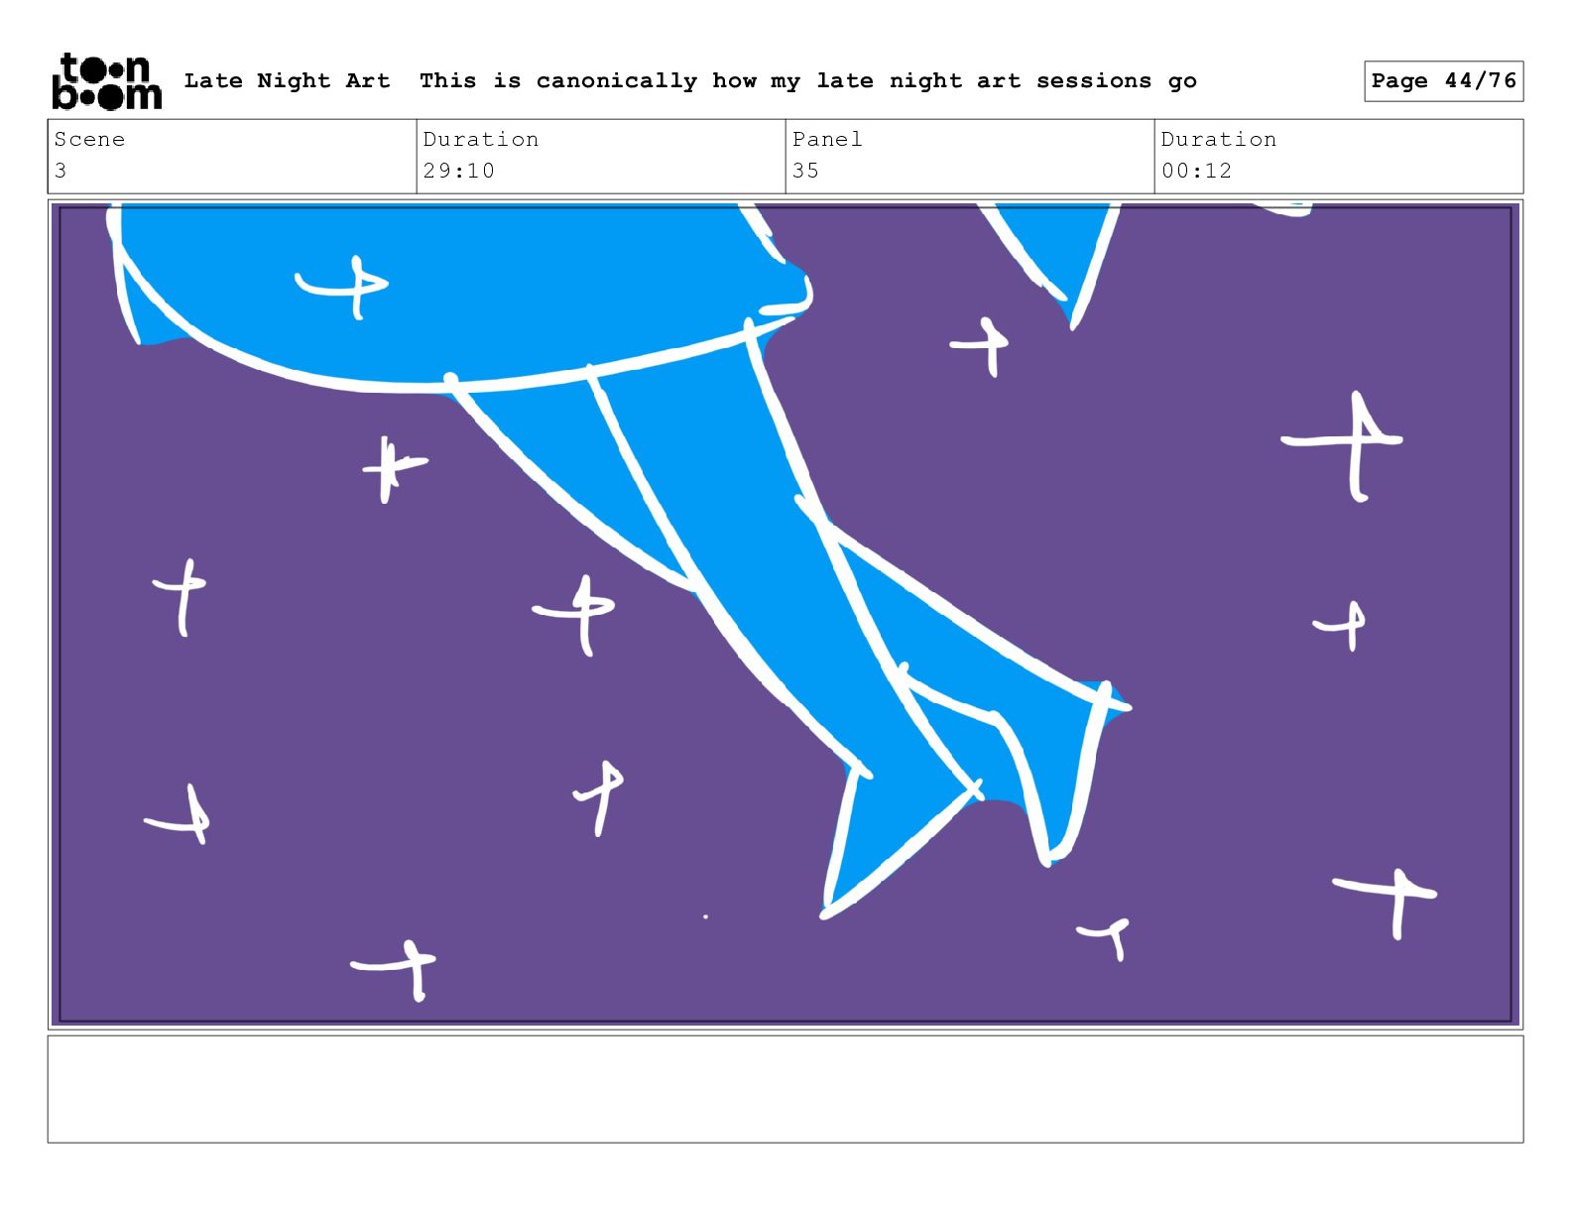Click the tiny white dot near bottom center
The height and width of the screenshot is (1214, 1571).
coord(705,916)
